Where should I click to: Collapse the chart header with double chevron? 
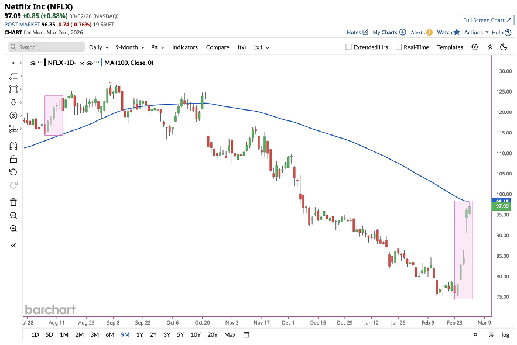pyautogui.click(x=490, y=47)
